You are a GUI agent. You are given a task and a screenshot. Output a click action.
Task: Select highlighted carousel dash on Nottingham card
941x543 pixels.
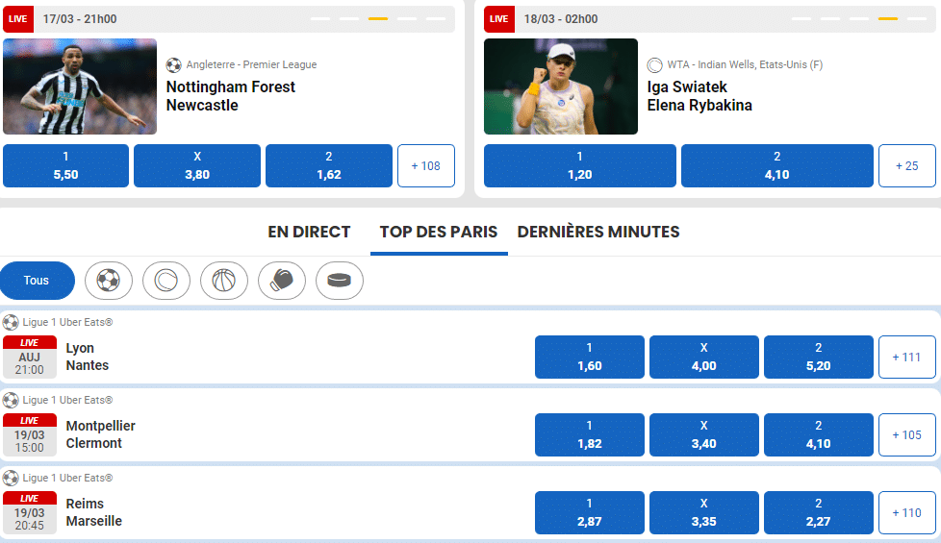pos(378,19)
